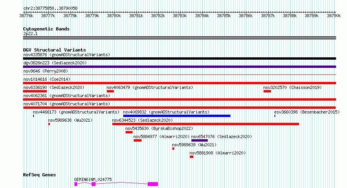Select the DGV Structural Variants track heading
Screen dimensions: 347x188
55,50
